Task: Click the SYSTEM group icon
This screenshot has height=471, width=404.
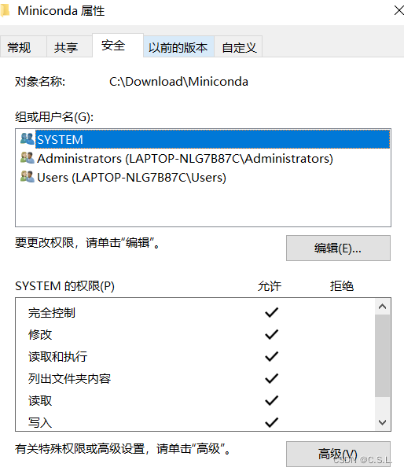Action: click(27, 138)
